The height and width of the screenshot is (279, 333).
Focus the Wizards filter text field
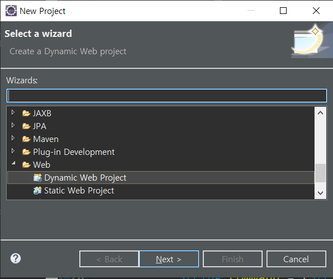[x=166, y=96]
